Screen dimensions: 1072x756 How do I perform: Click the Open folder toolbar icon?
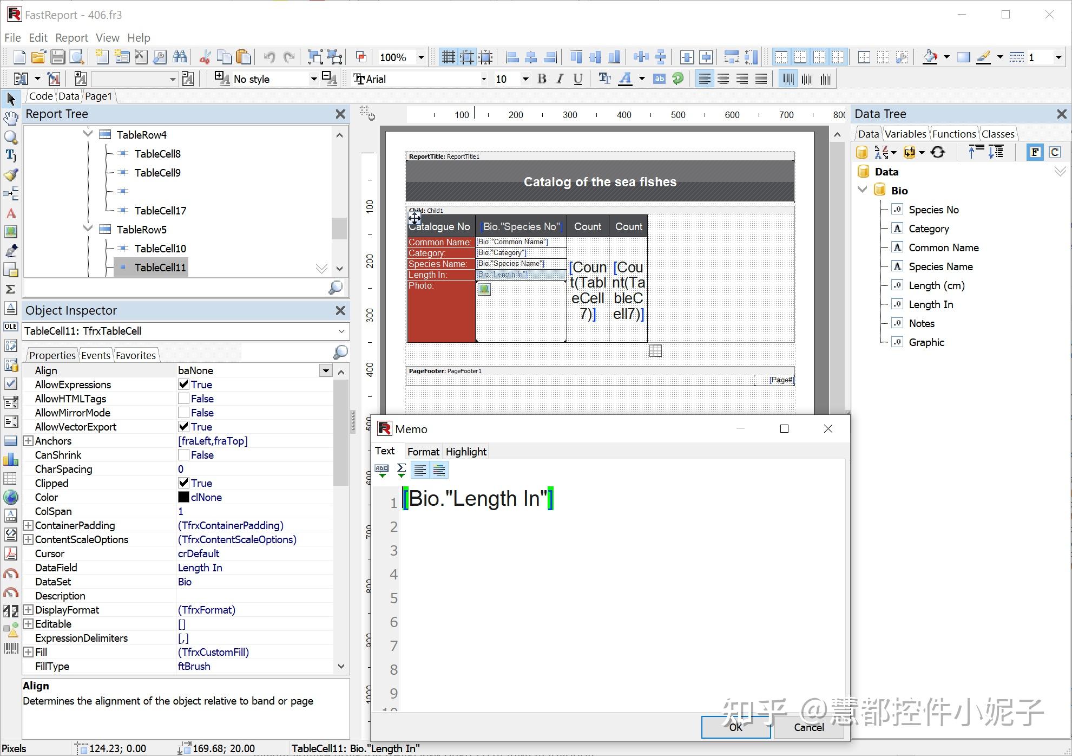click(38, 57)
